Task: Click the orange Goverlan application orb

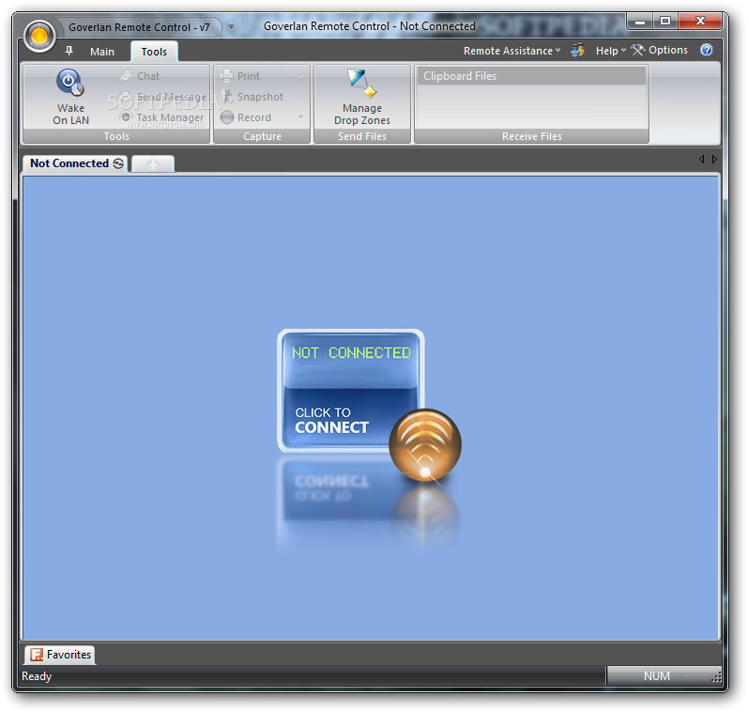Action: tap(39, 36)
